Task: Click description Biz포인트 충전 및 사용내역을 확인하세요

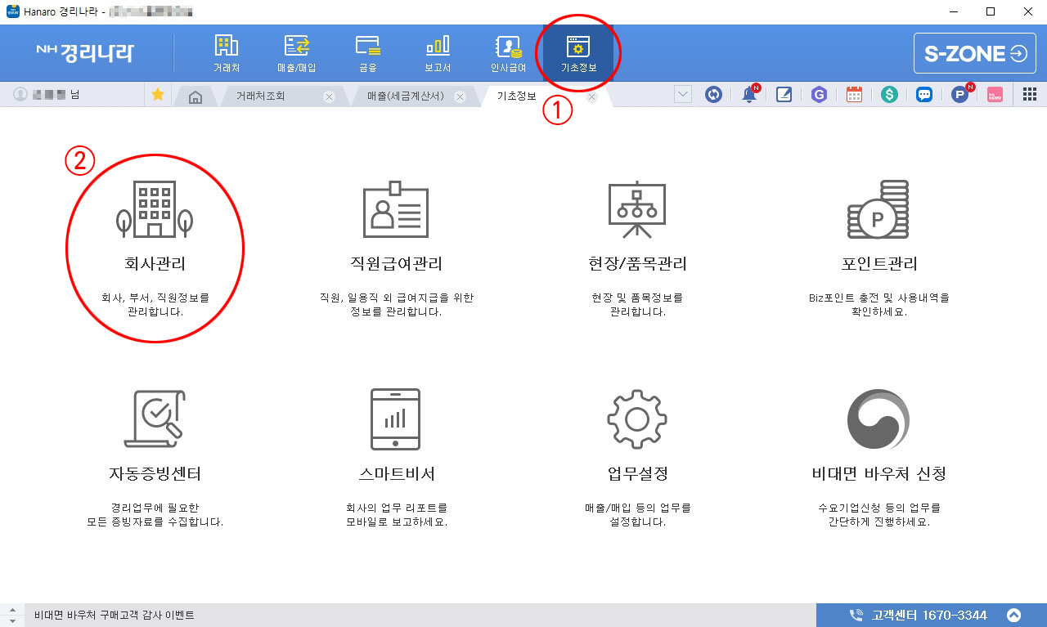Action: coord(878,305)
